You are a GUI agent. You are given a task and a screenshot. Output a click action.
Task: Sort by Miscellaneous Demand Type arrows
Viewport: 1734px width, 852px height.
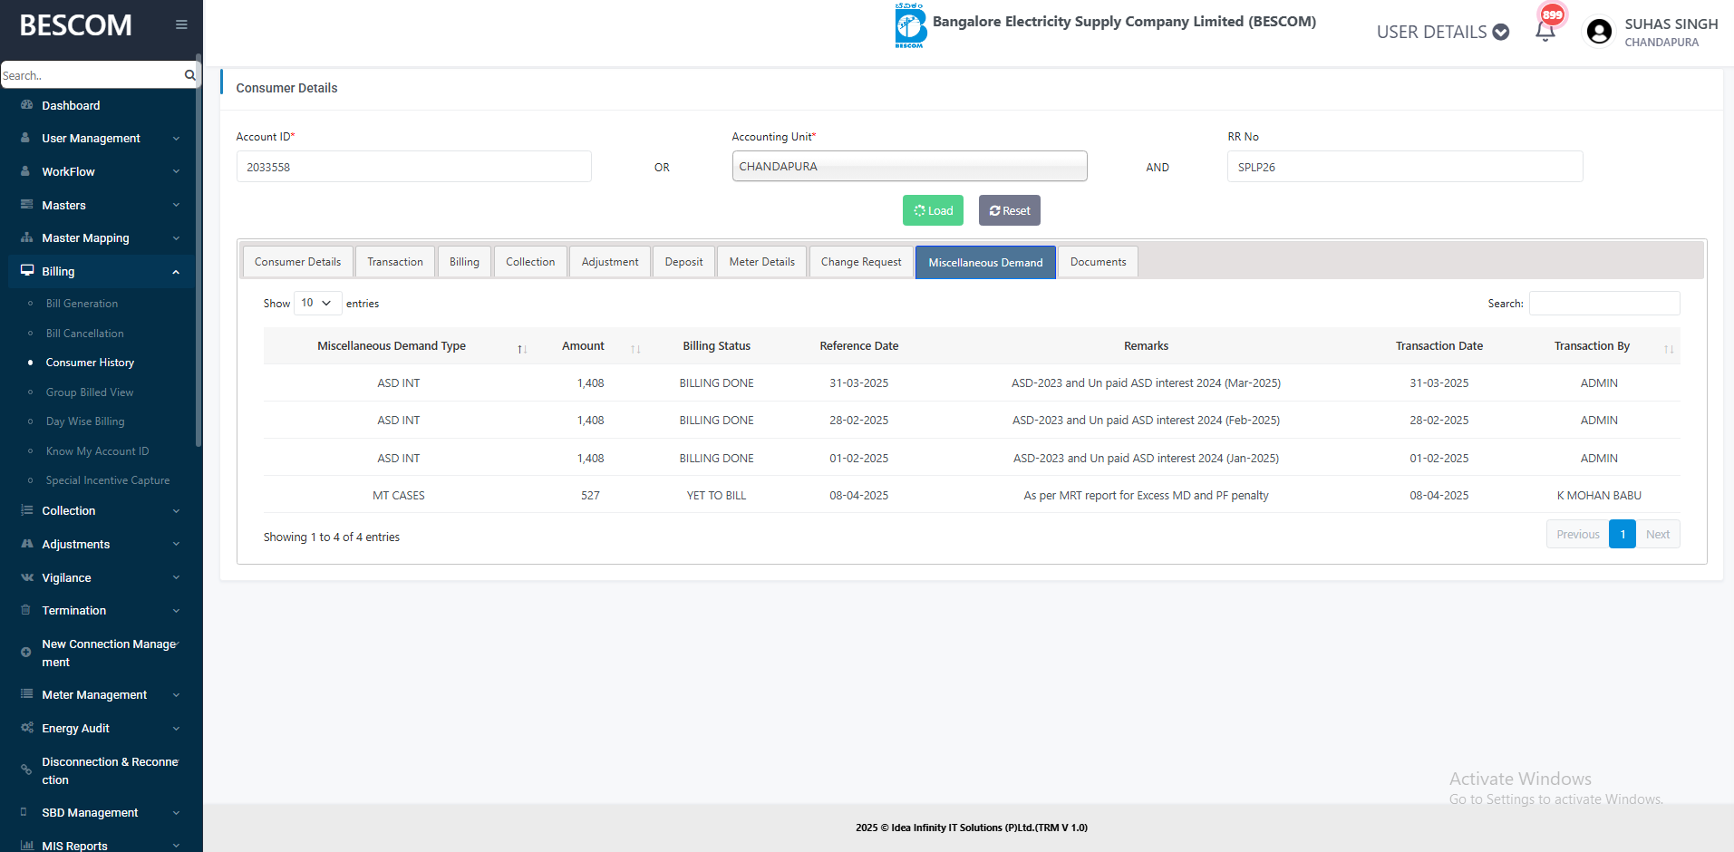coord(522,349)
